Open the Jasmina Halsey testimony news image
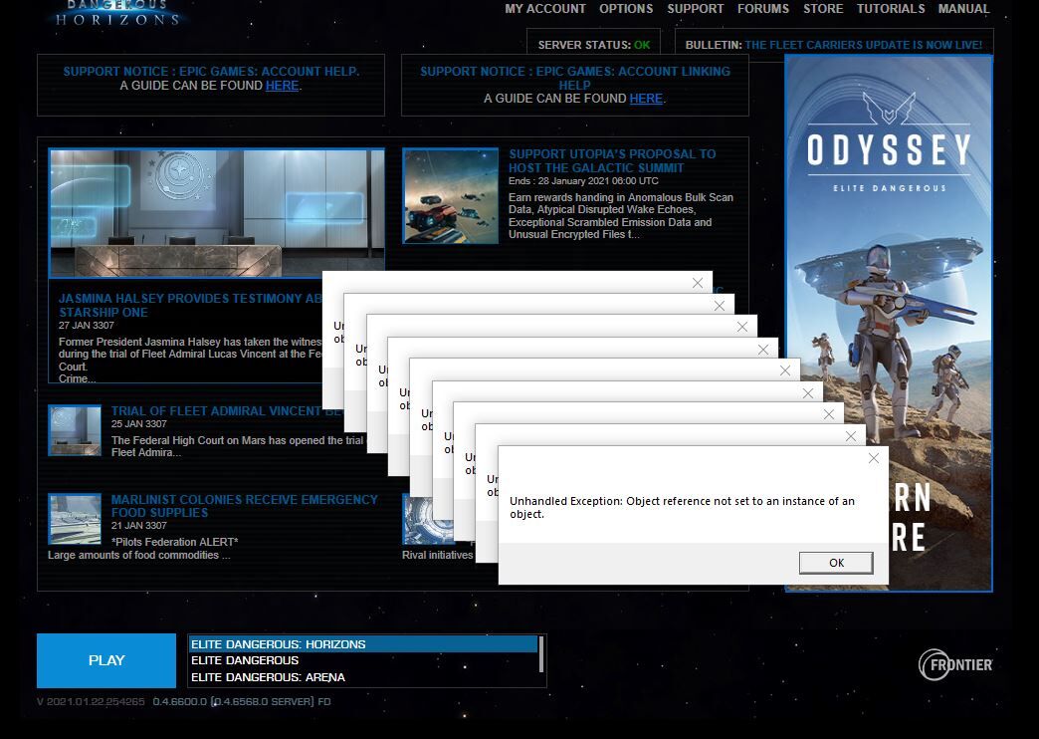The height and width of the screenshot is (739, 1039). (x=217, y=212)
